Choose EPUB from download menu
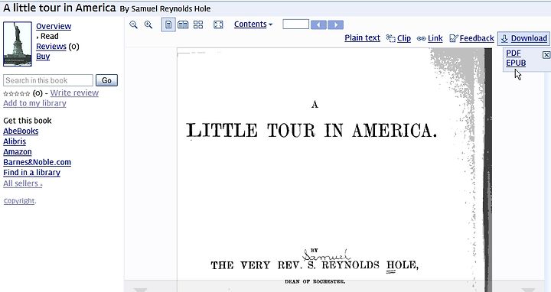Image resolution: width=551 pixels, height=292 pixels. tap(516, 63)
